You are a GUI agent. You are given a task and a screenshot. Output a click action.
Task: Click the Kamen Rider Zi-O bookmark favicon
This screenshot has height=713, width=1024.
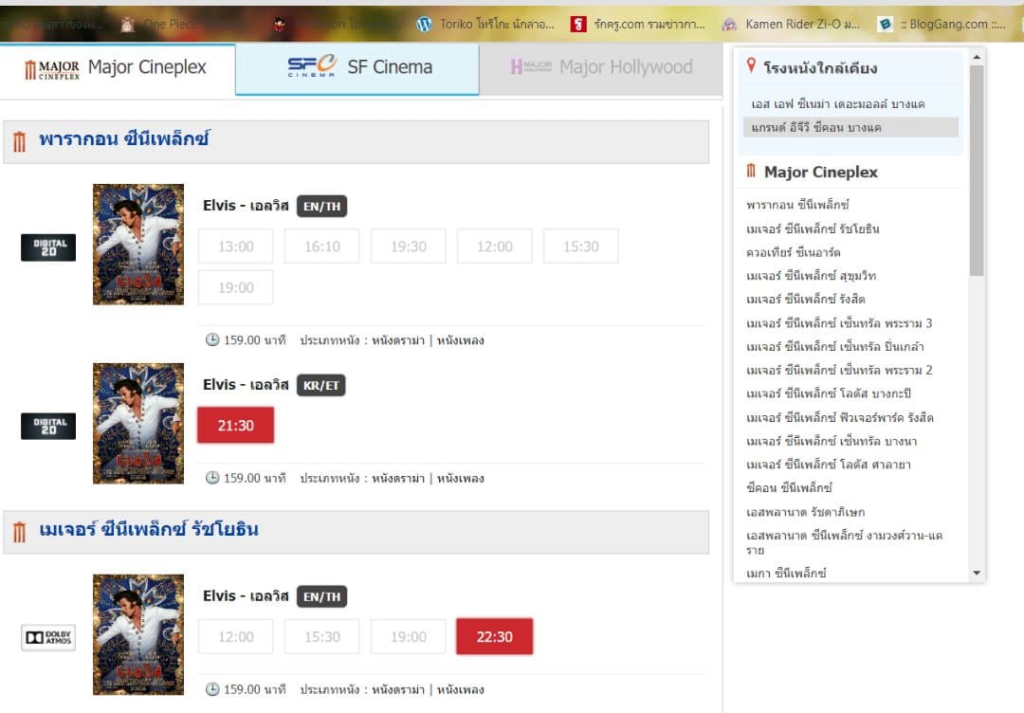point(729,24)
